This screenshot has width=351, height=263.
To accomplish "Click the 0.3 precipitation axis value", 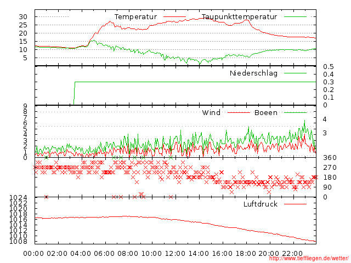I will tap(329, 82).
